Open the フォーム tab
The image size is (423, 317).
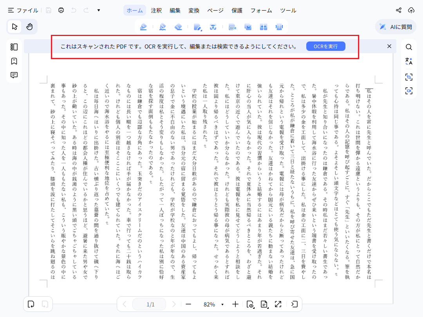pyautogui.click(x=261, y=11)
